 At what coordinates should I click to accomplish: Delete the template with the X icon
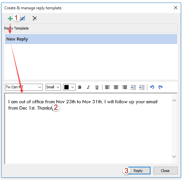[34, 18]
